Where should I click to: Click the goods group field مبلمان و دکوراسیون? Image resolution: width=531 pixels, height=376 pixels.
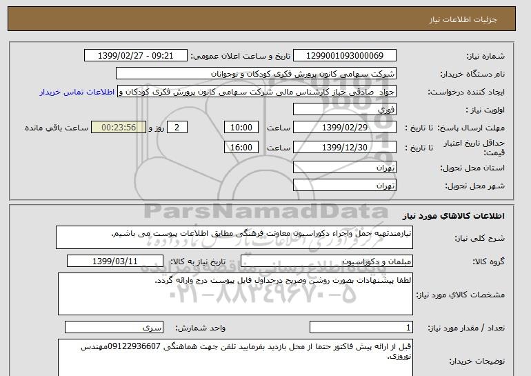point(327,261)
